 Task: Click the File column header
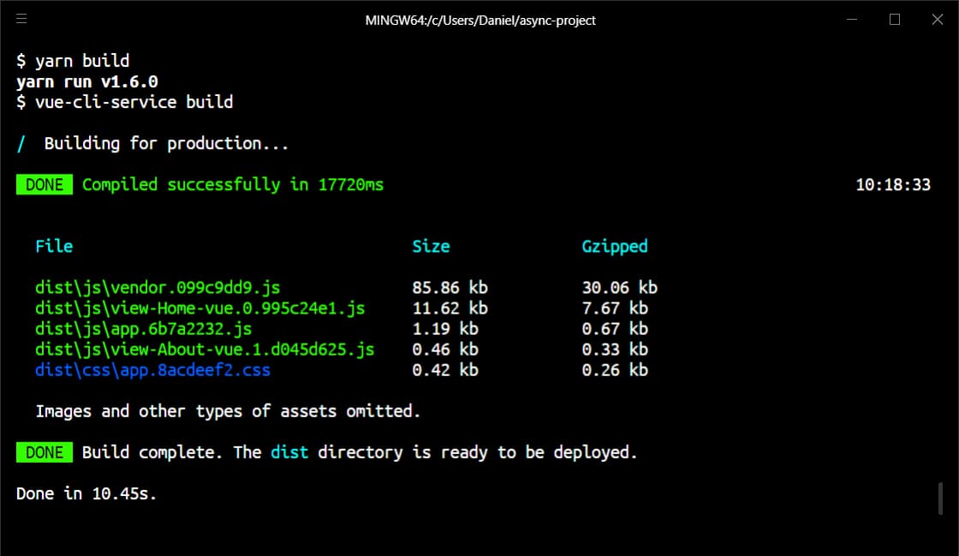54,246
